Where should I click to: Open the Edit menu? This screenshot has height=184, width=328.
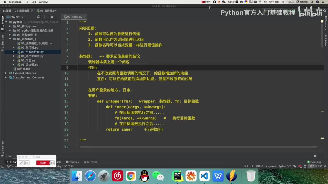click(34, 2)
